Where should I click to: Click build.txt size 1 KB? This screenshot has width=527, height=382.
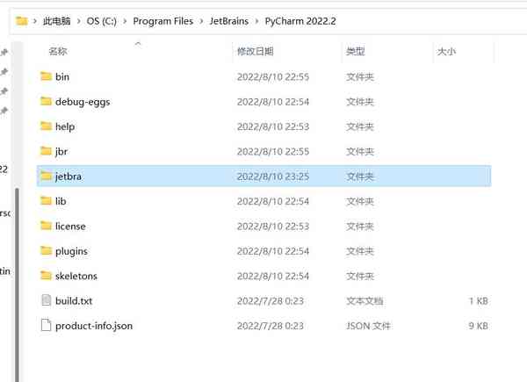click(479, 300)
